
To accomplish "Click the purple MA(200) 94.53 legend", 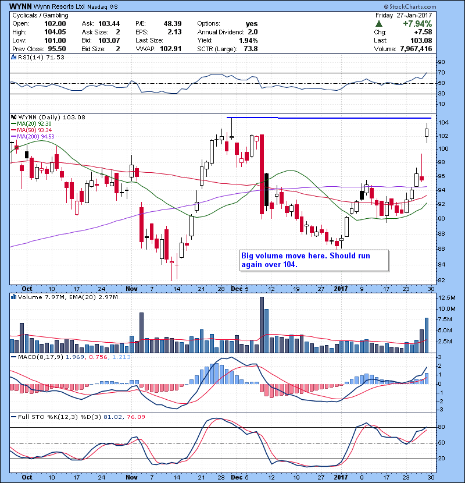I will point(33,137).
